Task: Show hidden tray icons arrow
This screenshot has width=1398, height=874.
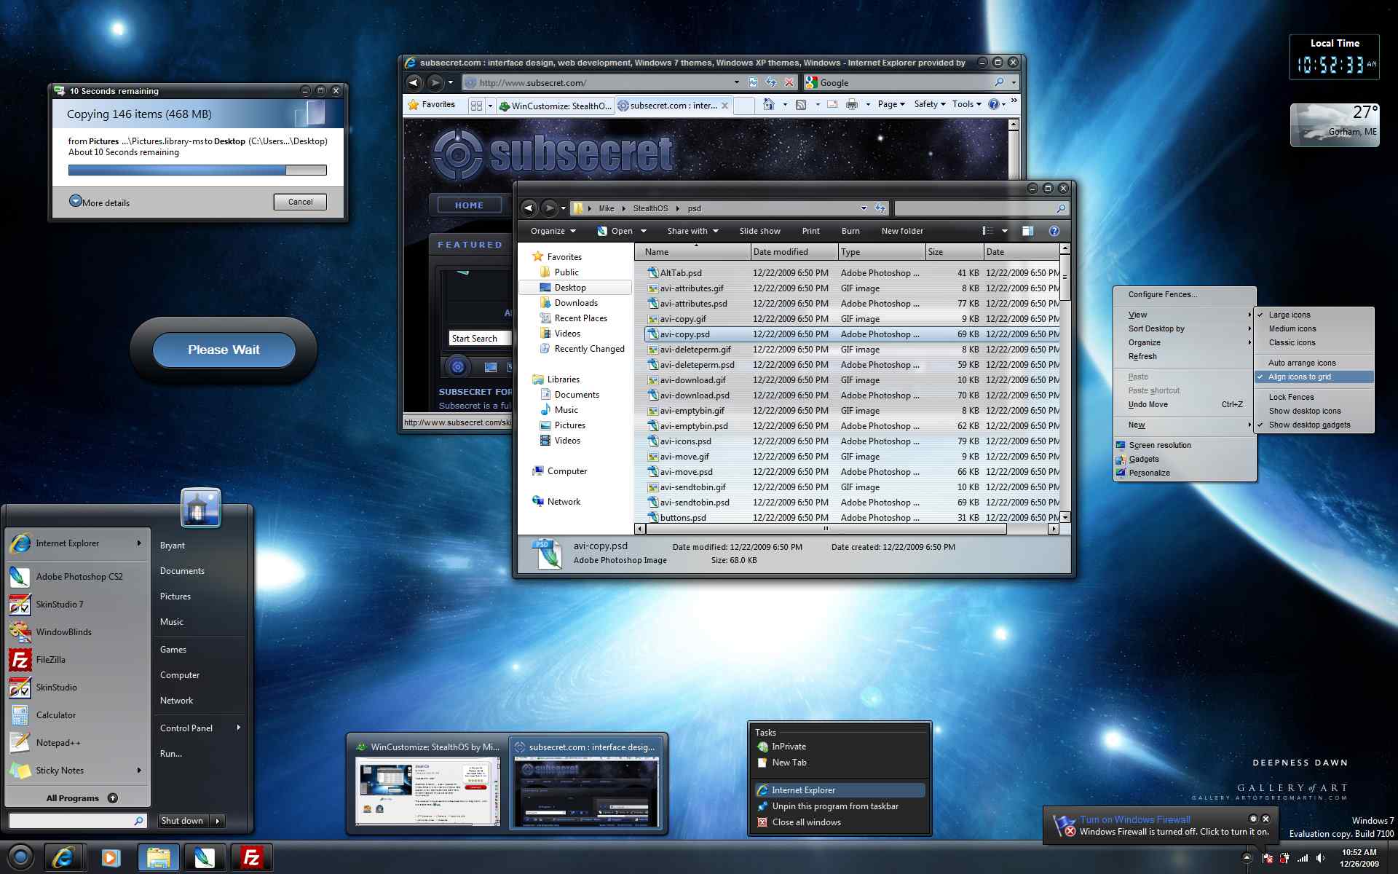Action: point(1247,858)
